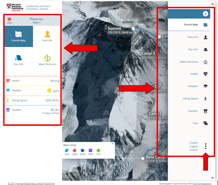Select the Day Info tent icon
The image size is (218, 185).
18,58
